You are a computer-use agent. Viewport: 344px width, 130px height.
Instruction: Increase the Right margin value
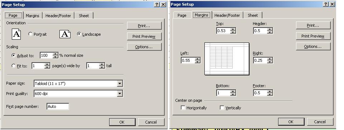[x=270, y=59]
